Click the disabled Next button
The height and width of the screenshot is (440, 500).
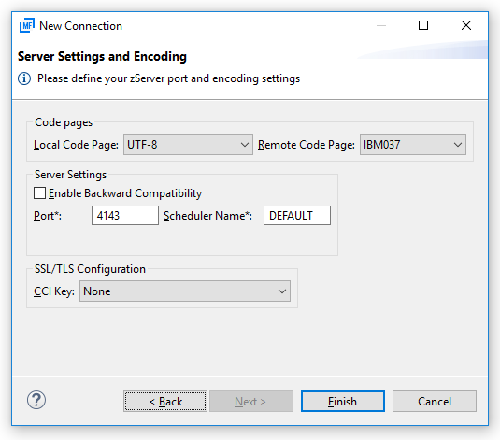[x=251, y=402]
